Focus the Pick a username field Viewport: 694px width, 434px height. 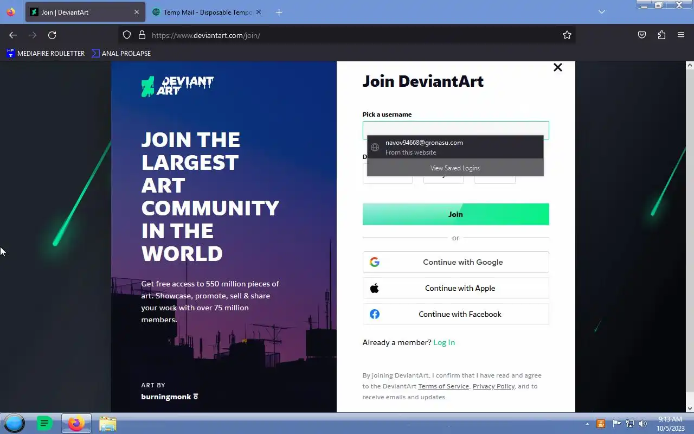click(x=455, y=130)
